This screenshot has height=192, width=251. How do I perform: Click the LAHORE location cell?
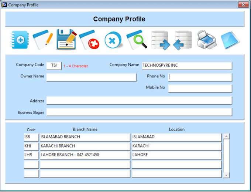[177, 155]
